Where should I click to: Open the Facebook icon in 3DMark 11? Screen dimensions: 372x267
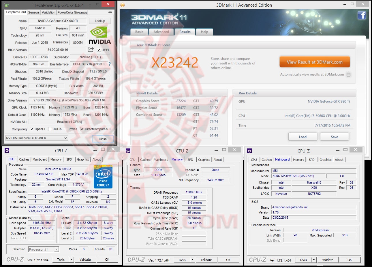coord(362,15)
